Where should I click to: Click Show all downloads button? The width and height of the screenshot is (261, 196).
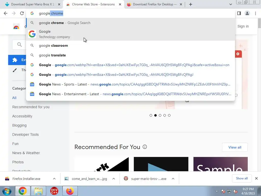pyautogui.click(x=242, y=178)
